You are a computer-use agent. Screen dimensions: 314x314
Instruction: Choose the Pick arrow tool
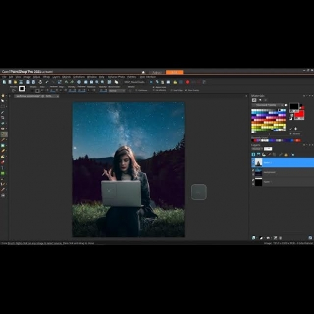3,101
